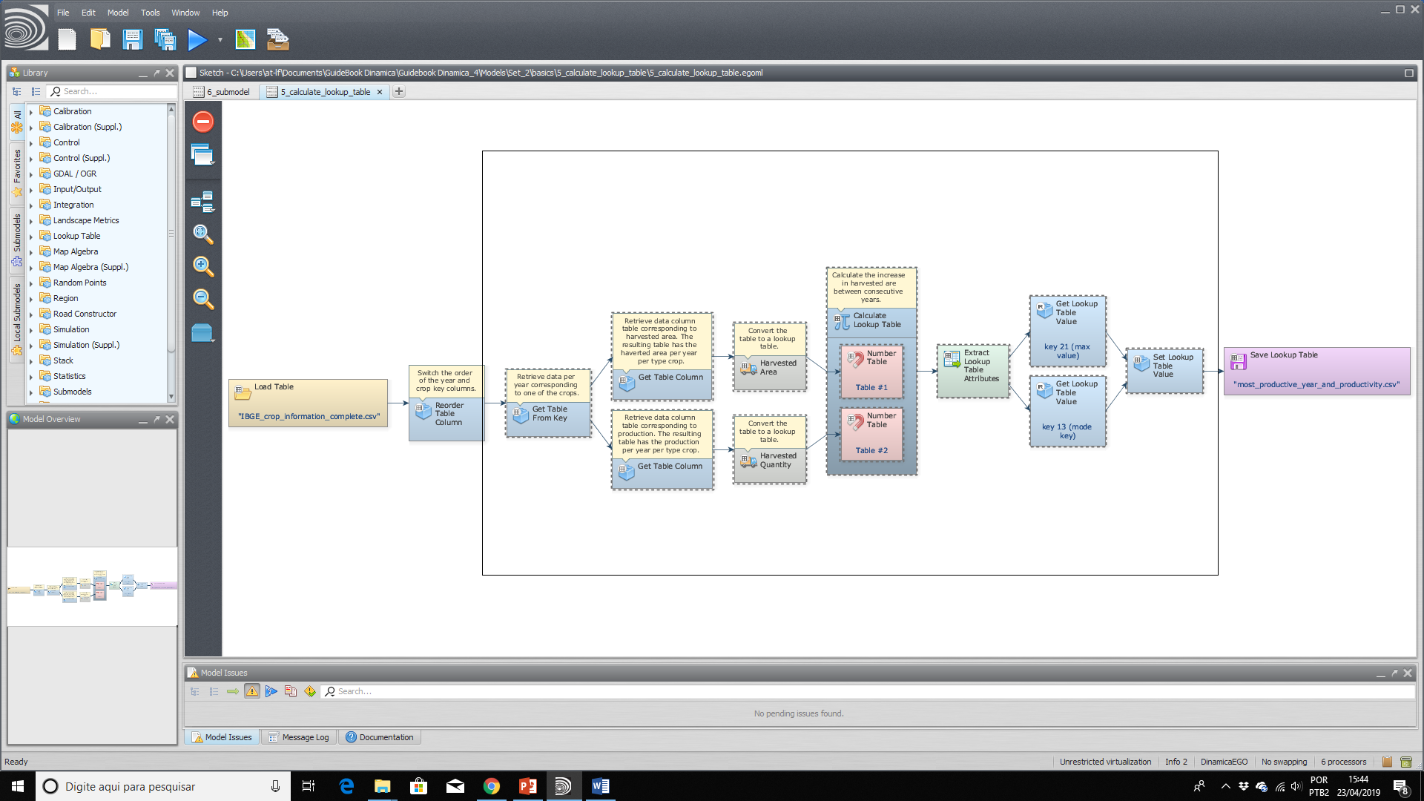Click the Info 2 status bar entry
1424x801 pixels.
(1176, 762)
